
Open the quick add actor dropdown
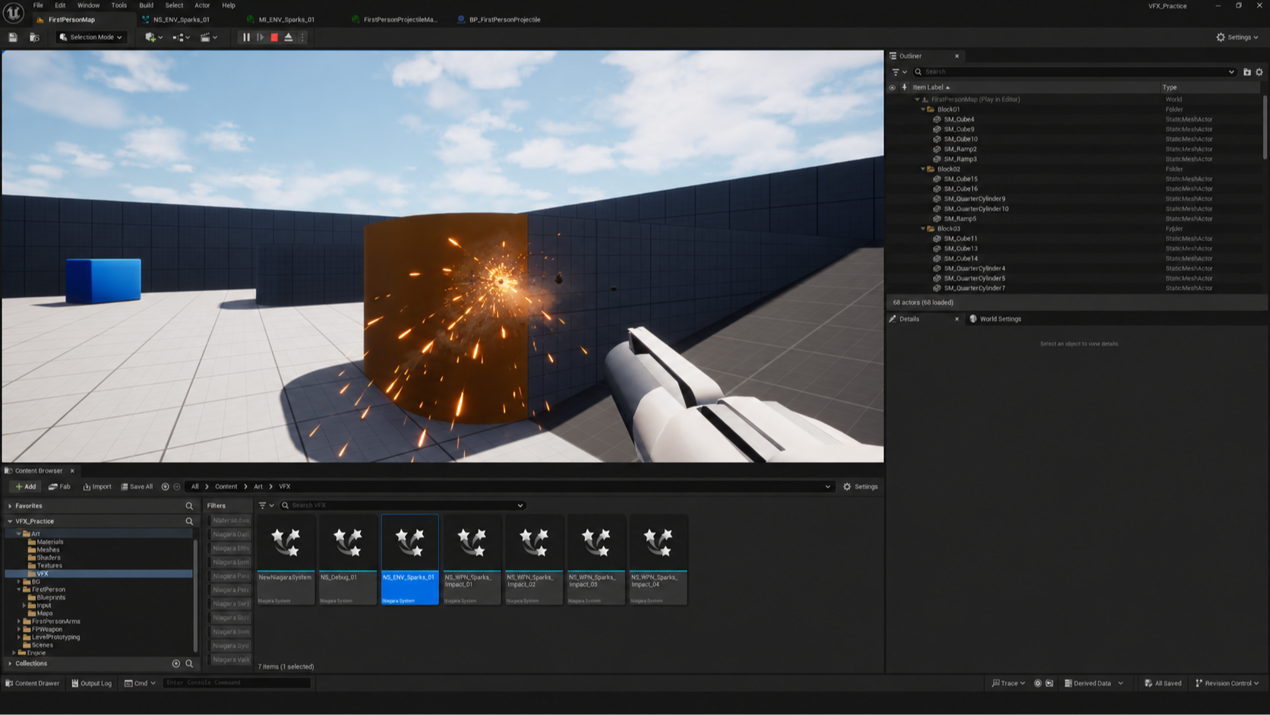pyautogui.click(x=153, y=37)
